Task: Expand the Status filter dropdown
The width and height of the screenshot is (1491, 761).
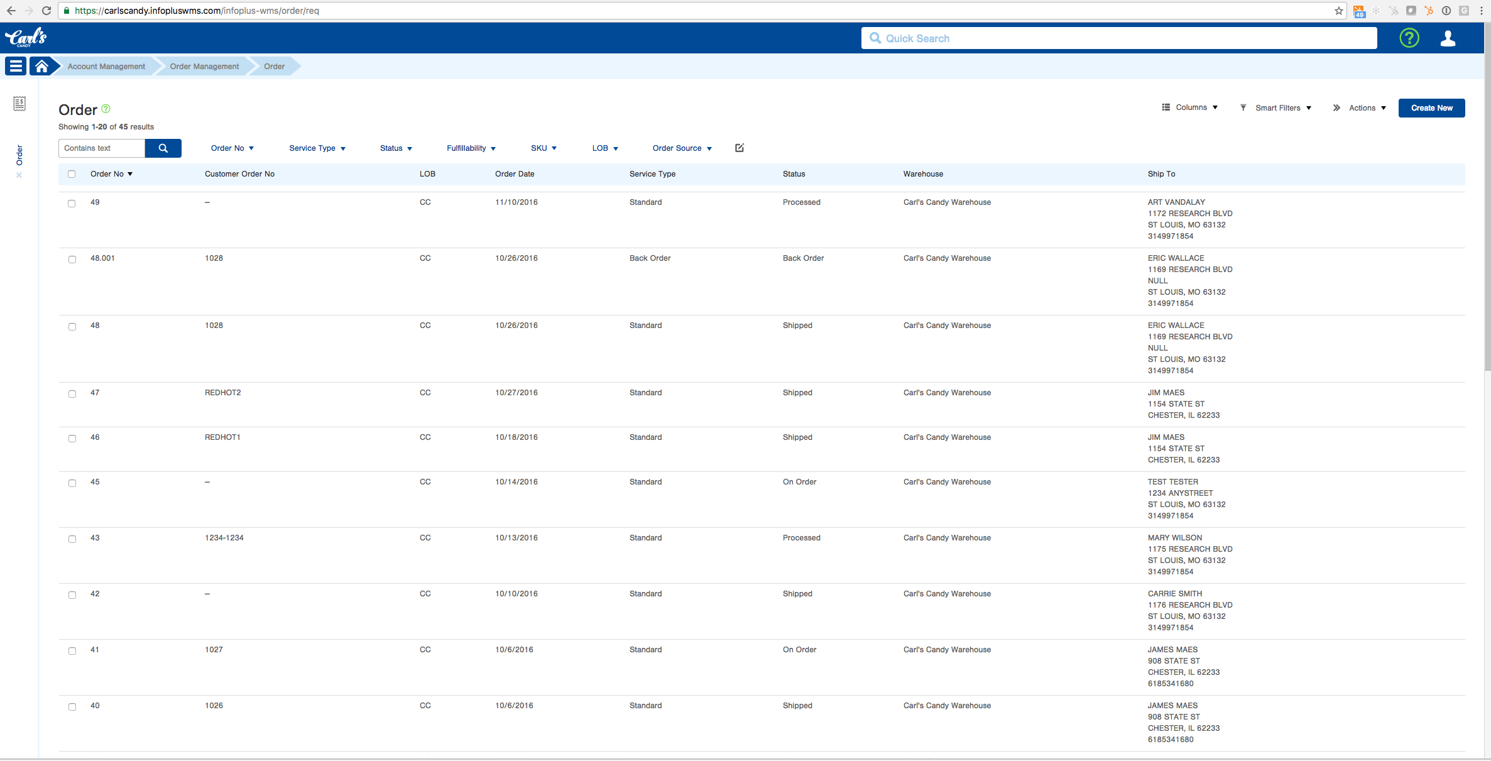Action: tap(396, 148)
